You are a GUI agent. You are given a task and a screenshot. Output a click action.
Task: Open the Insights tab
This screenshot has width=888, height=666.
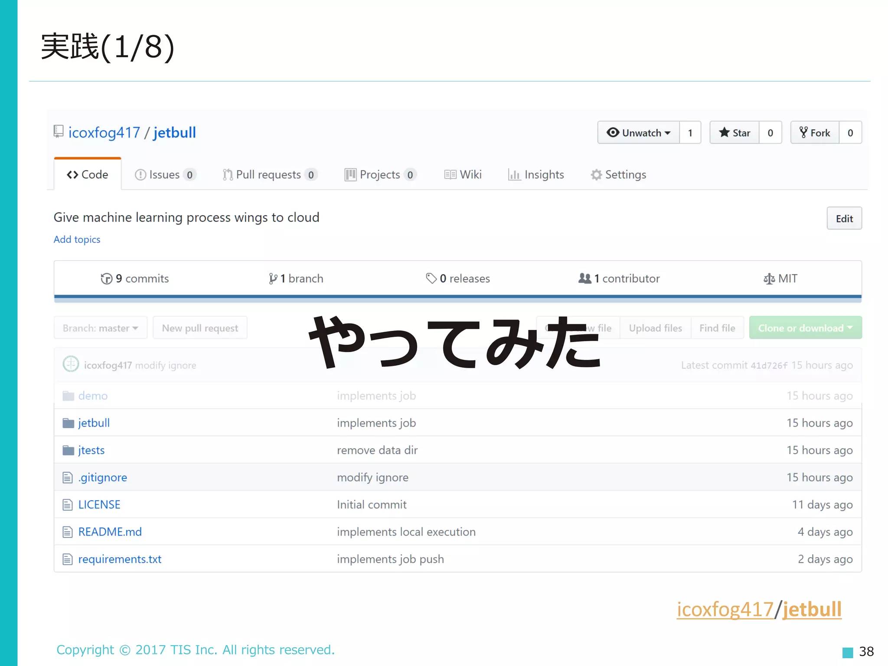pyautogui.click(x=536, y=175)
